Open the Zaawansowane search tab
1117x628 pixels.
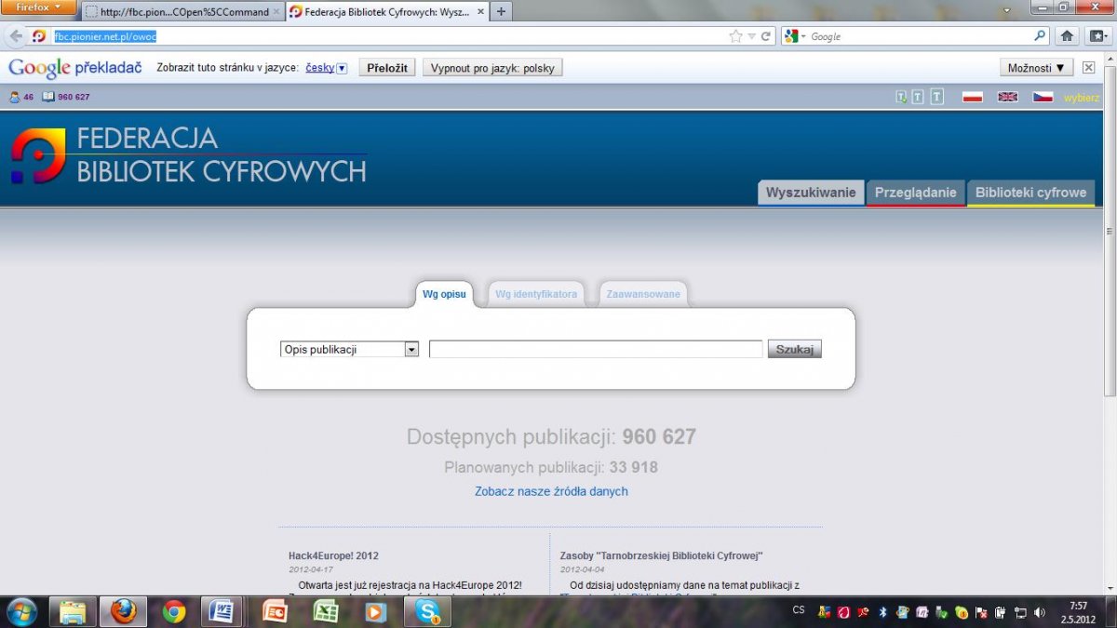click(x=643, y=294)
